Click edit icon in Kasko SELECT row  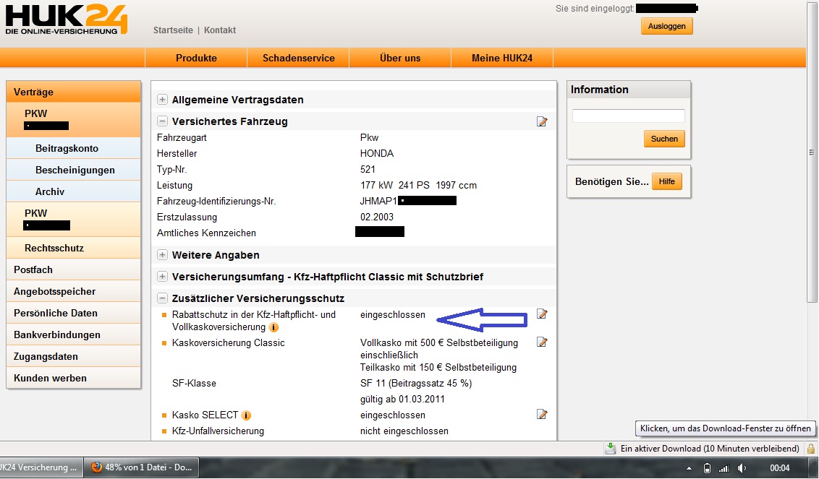(542, 415)
